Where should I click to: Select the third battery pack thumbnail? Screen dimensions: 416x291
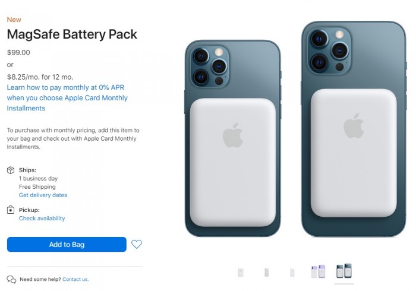pos(292,273)
